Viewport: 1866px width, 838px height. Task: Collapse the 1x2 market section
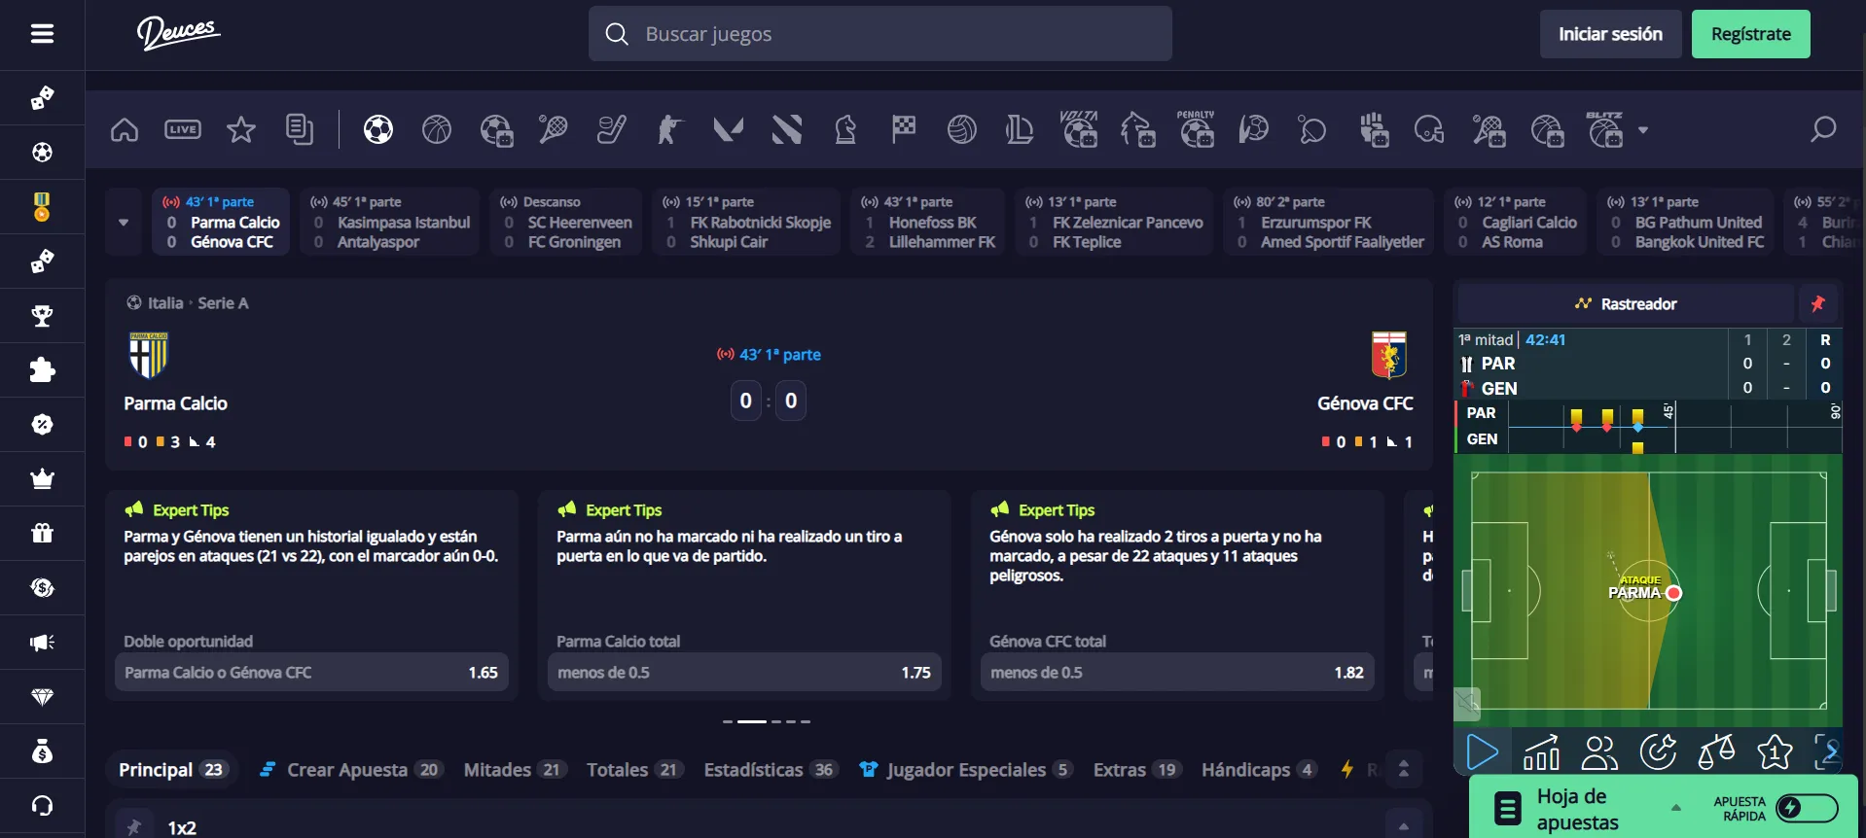click(x=1404, y=824)
